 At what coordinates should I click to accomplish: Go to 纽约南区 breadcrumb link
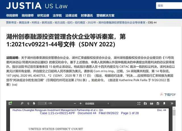coord(80,22)
